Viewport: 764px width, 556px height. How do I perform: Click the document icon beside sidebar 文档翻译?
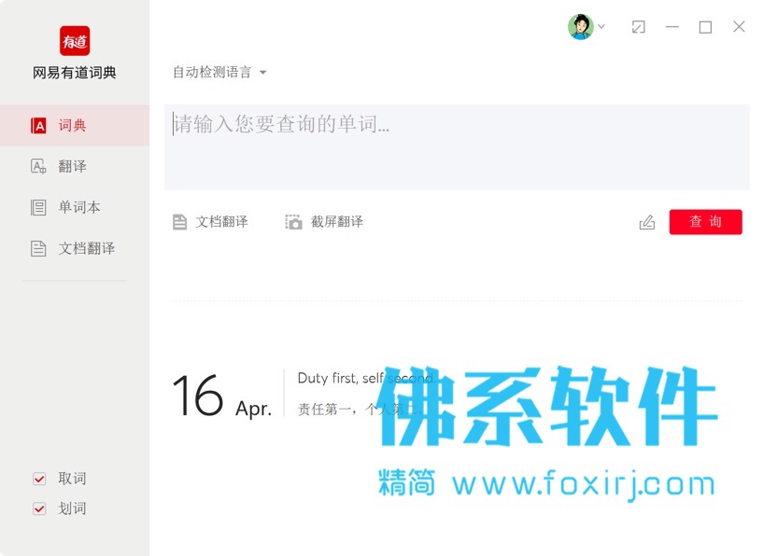coord(38,248)
